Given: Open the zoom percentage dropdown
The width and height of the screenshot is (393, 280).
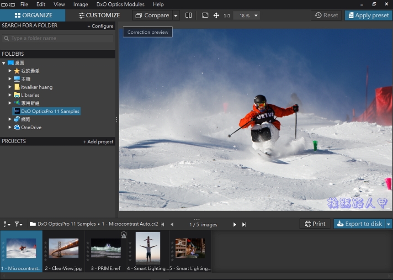Looking at the screenshot, I should tap(256, 16).
